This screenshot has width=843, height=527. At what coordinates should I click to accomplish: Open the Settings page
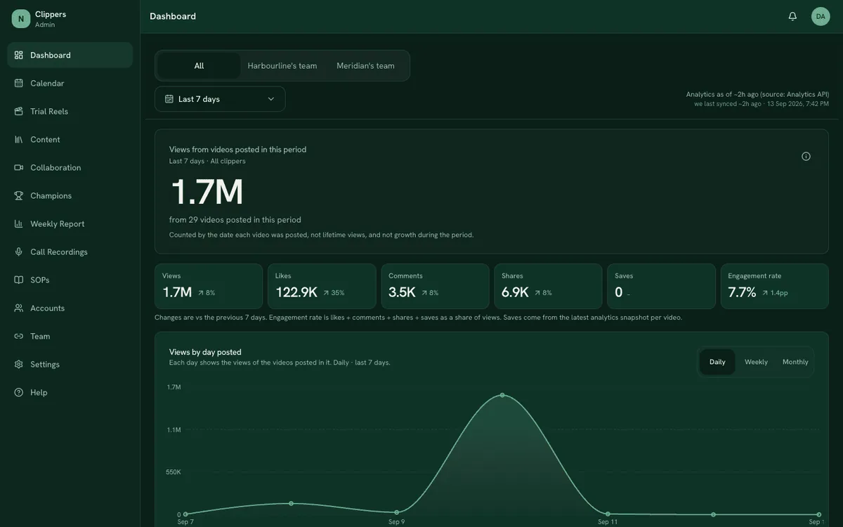point(70,364)
